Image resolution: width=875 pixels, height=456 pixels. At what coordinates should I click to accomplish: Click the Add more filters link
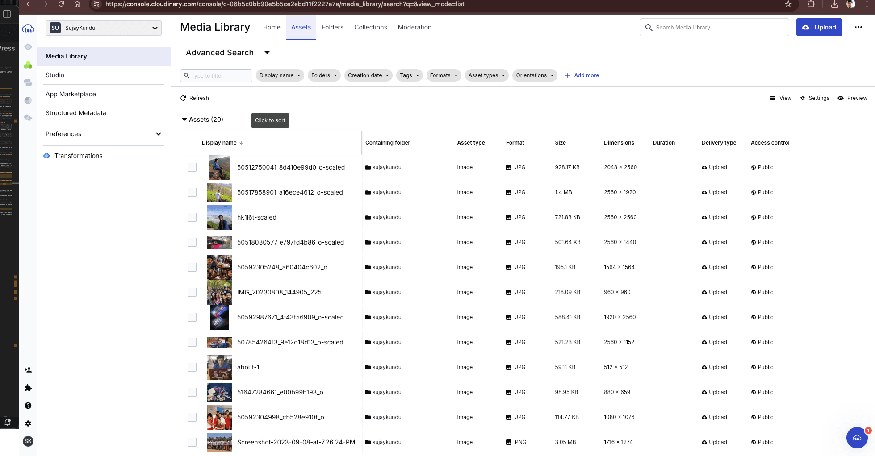tap(582, 75)
